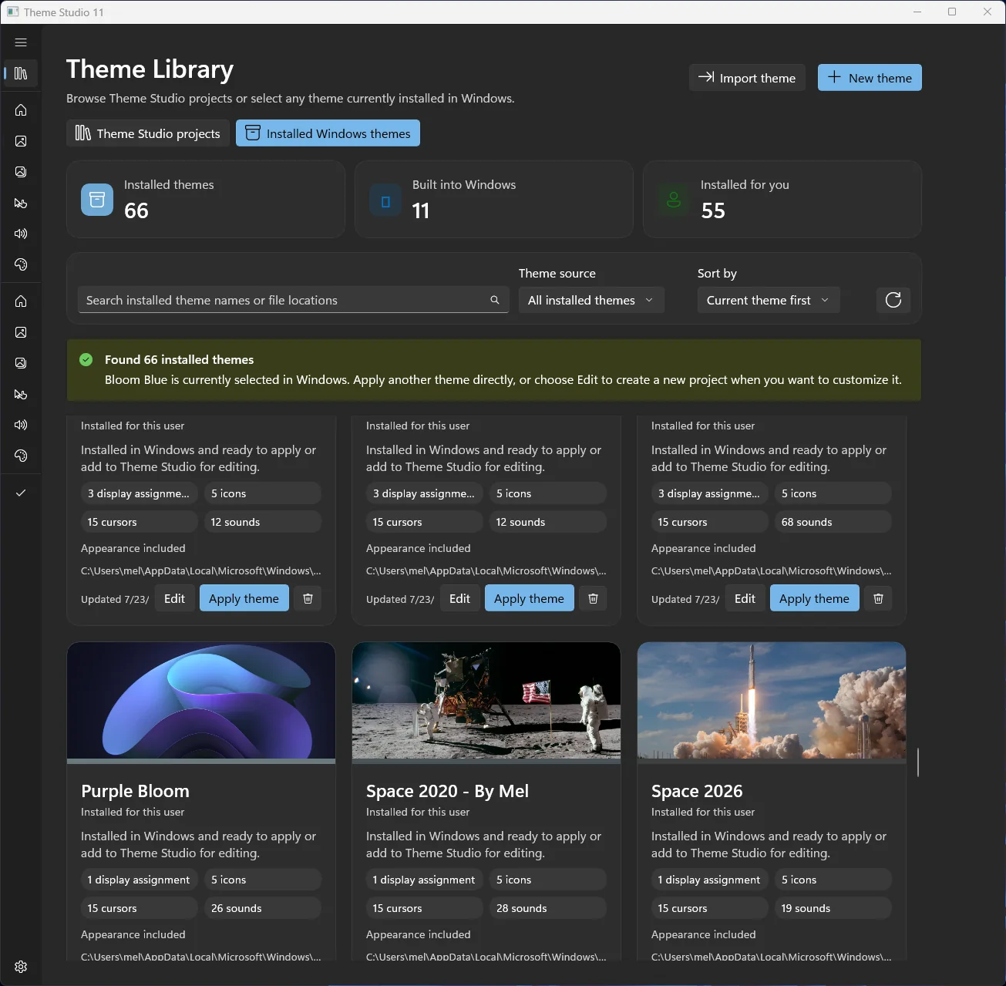
Task: Click the Theme Library heading
Action: (x=150, y=69)
